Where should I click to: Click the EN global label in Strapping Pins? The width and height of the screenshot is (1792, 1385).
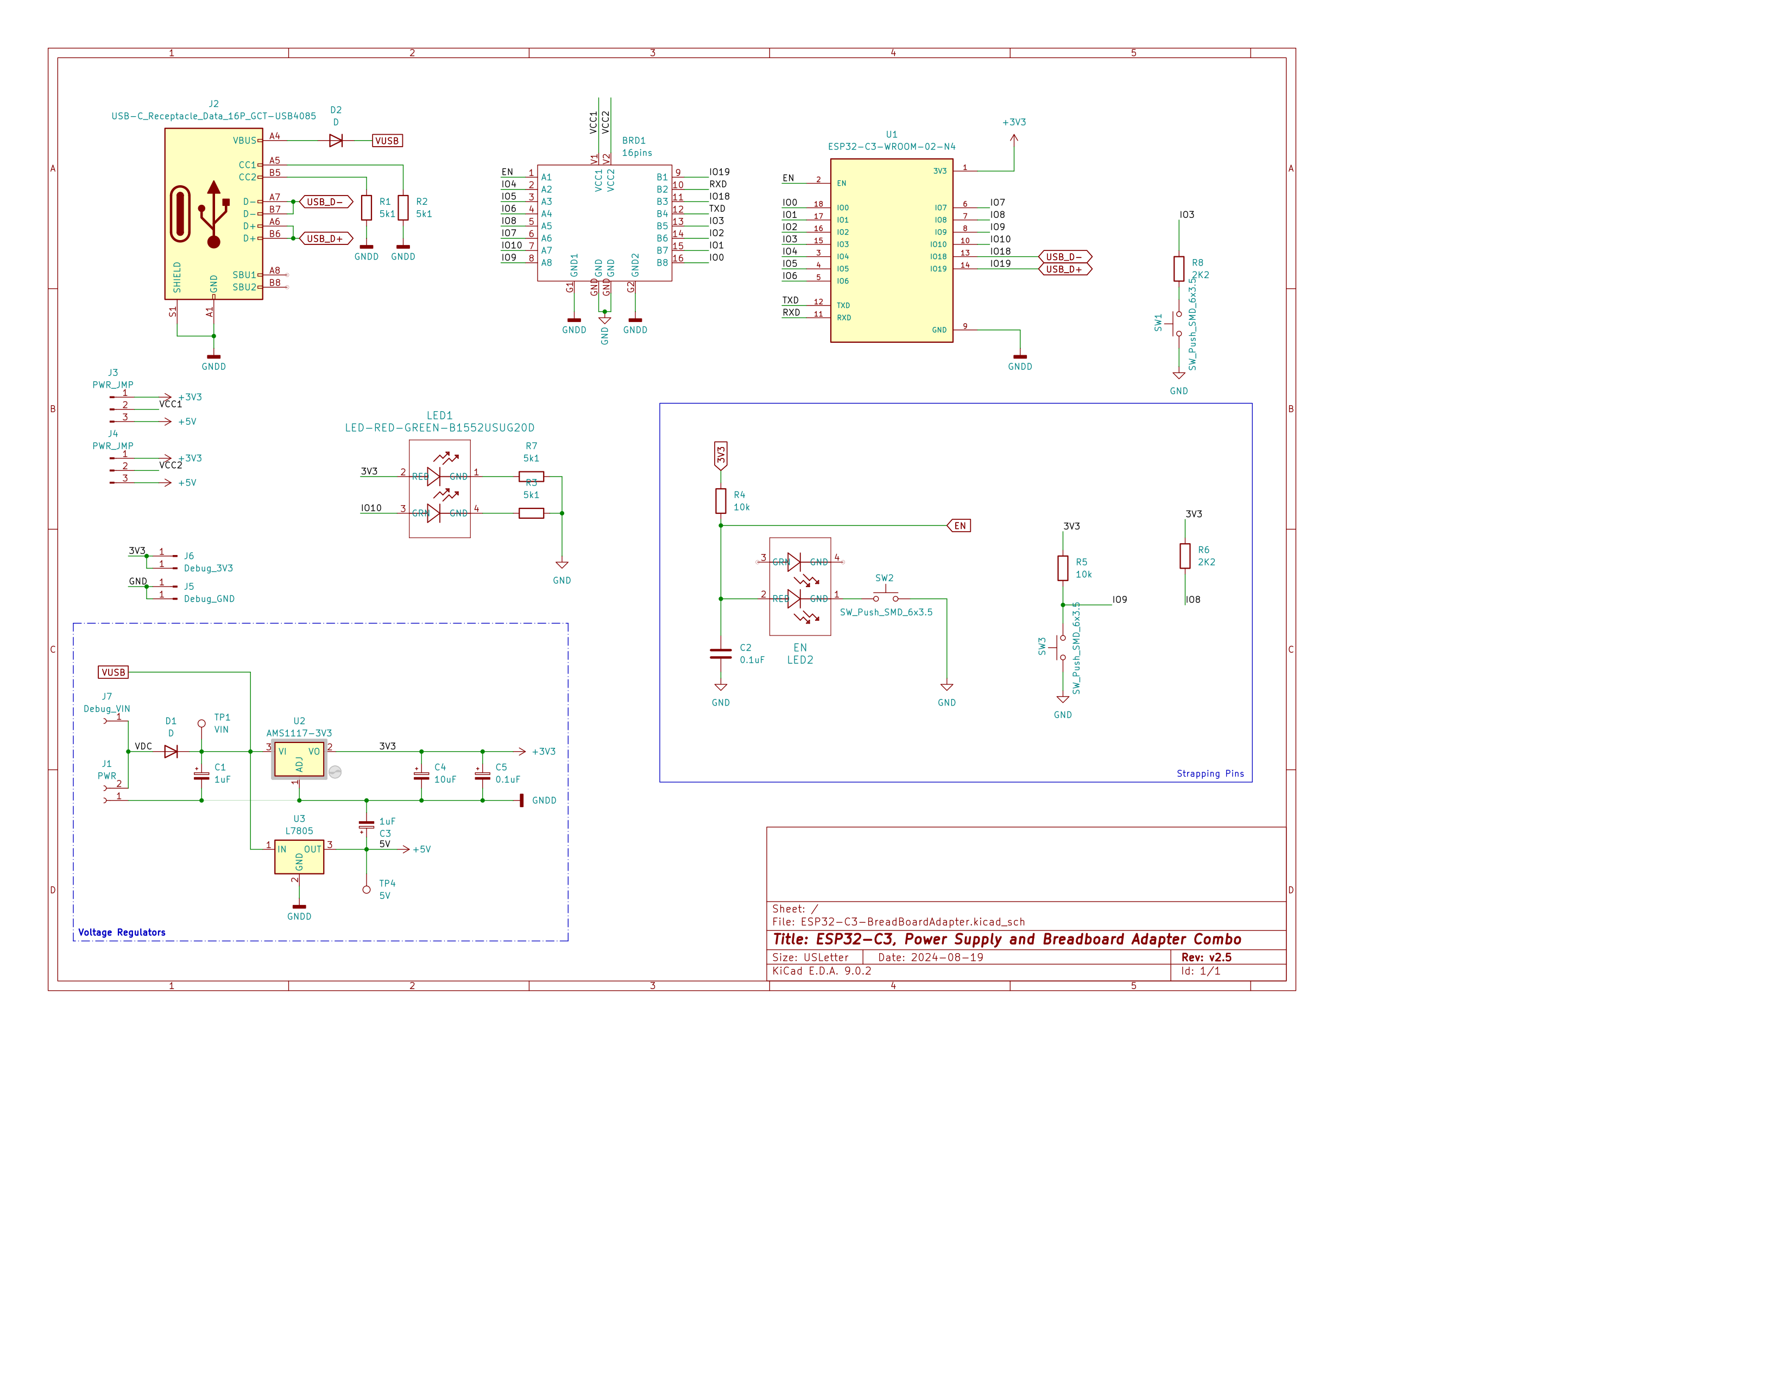tap(959, 526)
